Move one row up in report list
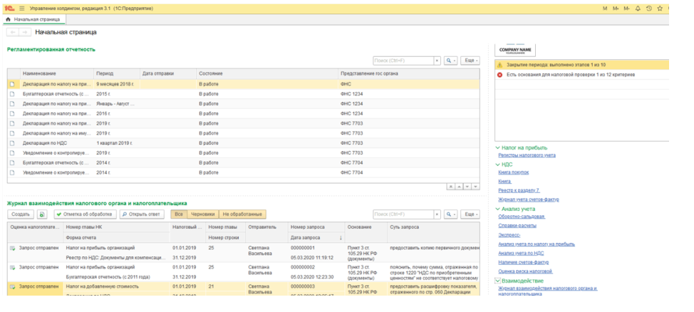The width and height of the screenshot is (694, 312). click(x=459, y=187)
